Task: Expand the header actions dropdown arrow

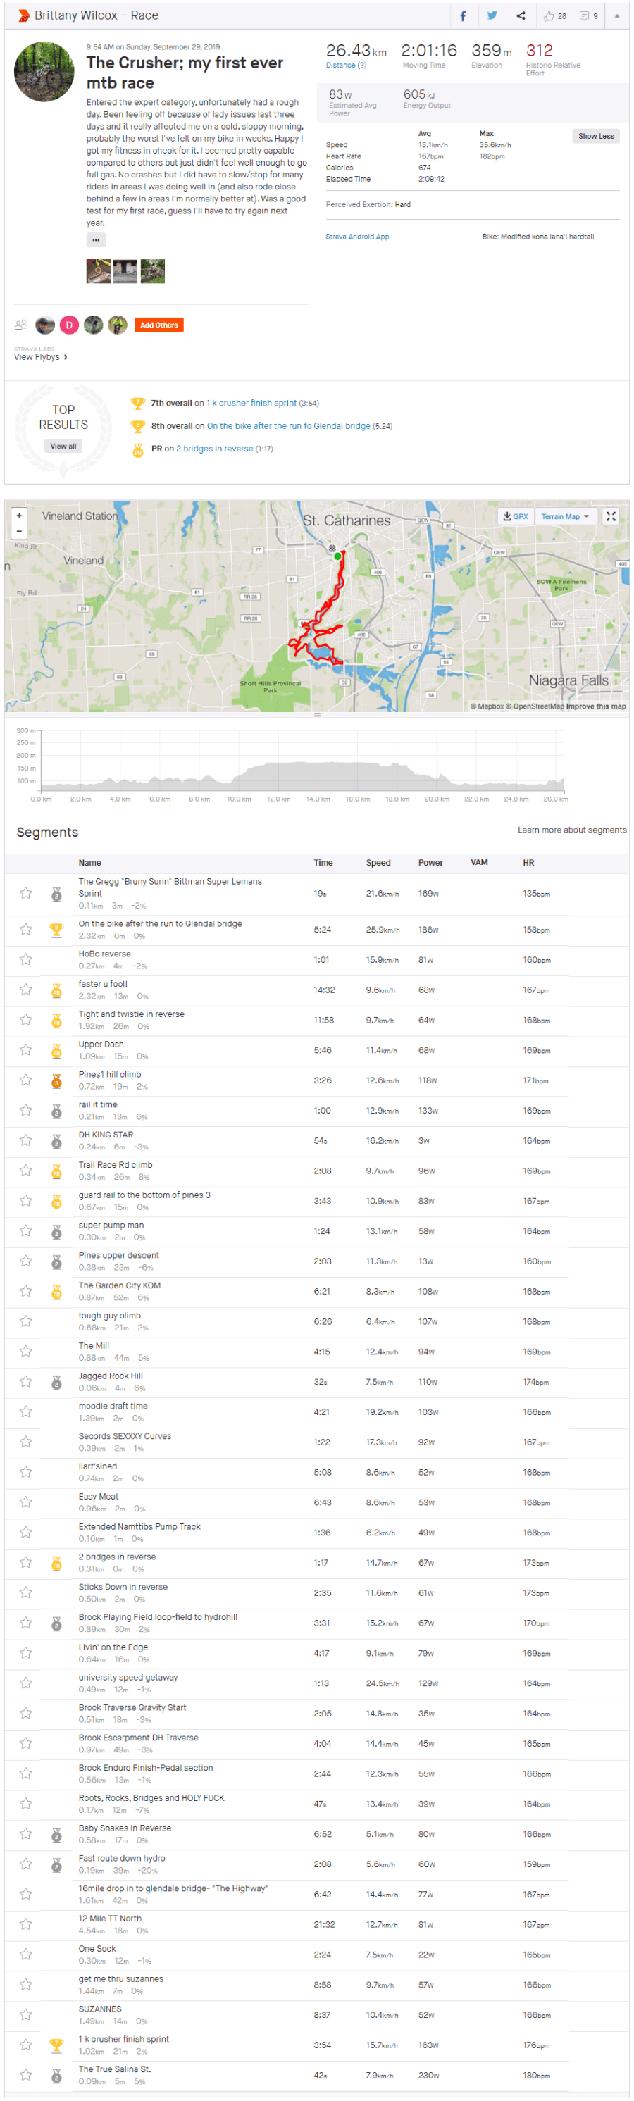Action: pyautogui.click(x=617, y=15)
